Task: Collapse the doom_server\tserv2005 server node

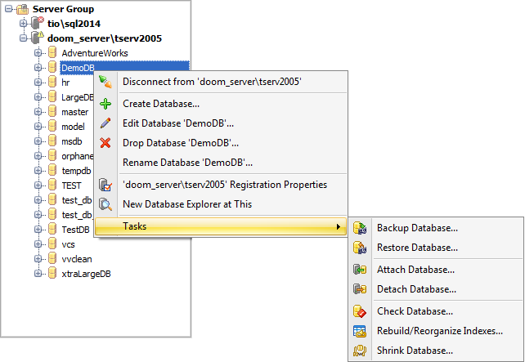Action: tap(23, 38)
